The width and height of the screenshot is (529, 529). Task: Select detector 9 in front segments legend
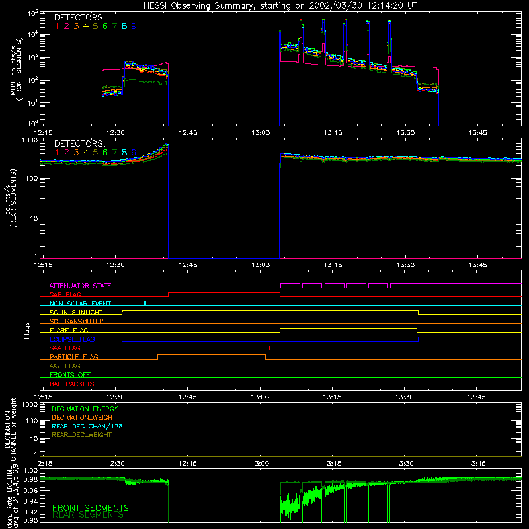click(134, 26)
